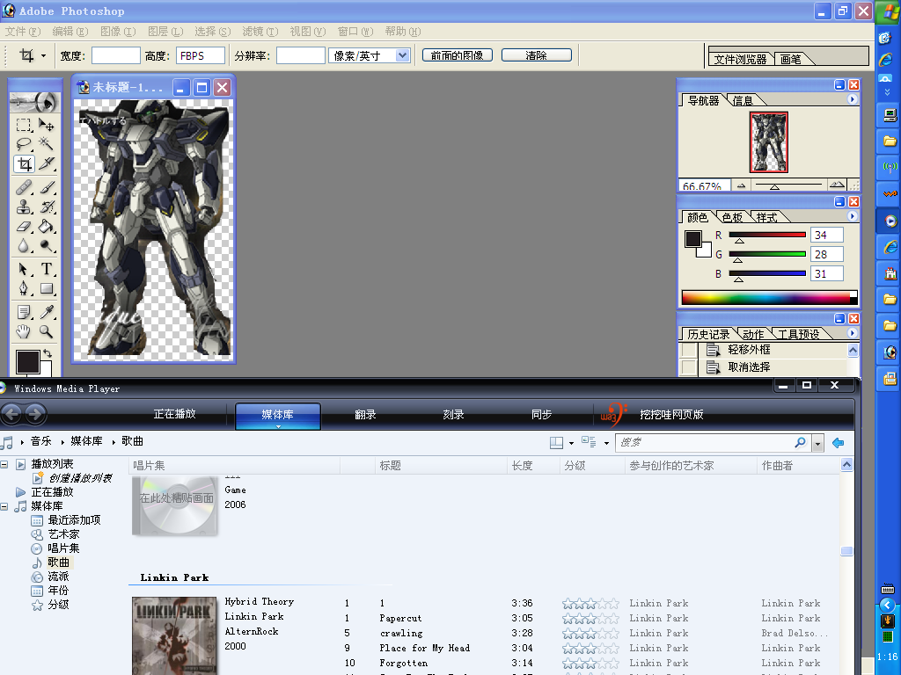Pick the Horizontal Type tool
Viewport: 901px width, 675px height.
coord(47,269)
